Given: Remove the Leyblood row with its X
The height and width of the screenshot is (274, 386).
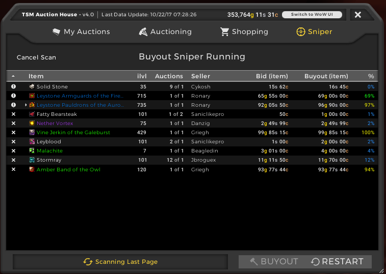Looking at the screenshot, I should coord(13,141).
